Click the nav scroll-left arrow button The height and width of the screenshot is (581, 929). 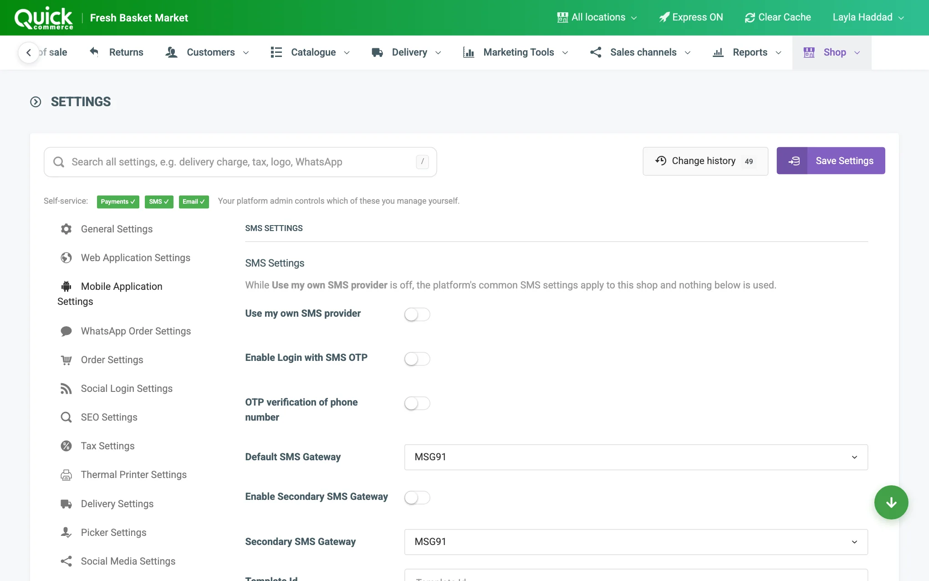(x=28, y=52)
